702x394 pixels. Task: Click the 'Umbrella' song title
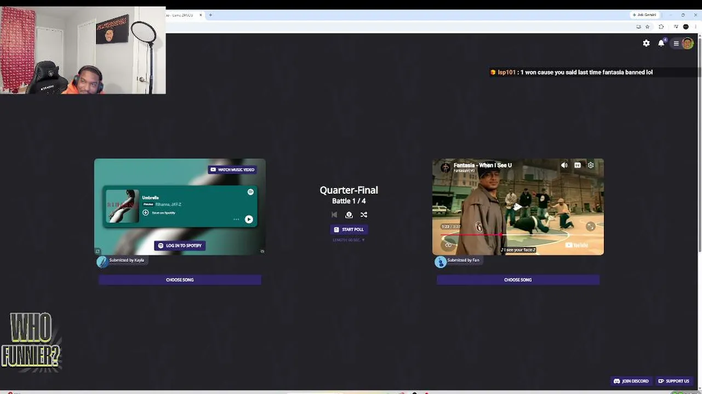pos(150,198)
